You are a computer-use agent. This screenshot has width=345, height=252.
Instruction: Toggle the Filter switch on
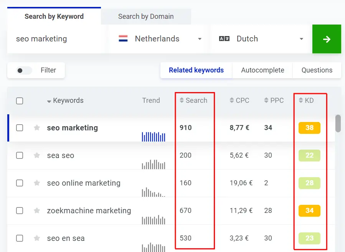click(25, 71)
